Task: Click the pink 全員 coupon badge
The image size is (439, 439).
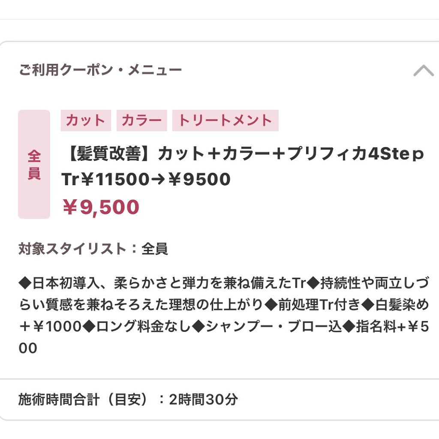Action: point(34,164)
